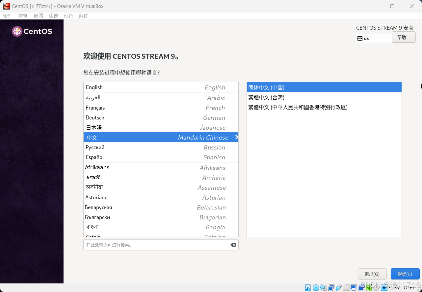Image resolution: width=422 pixels, height=292 pixels.
Task: Select 繁體中文 (台灣) locale option
Action: [324, 97]
